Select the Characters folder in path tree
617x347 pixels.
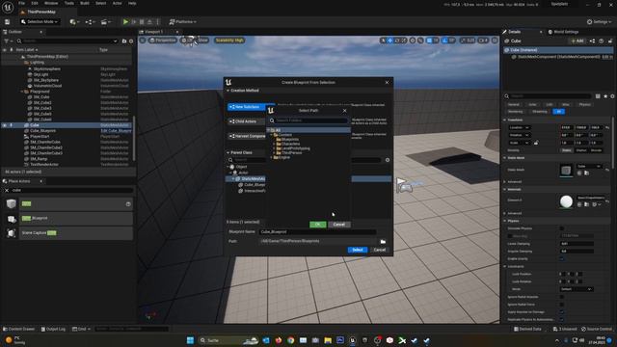290,144
